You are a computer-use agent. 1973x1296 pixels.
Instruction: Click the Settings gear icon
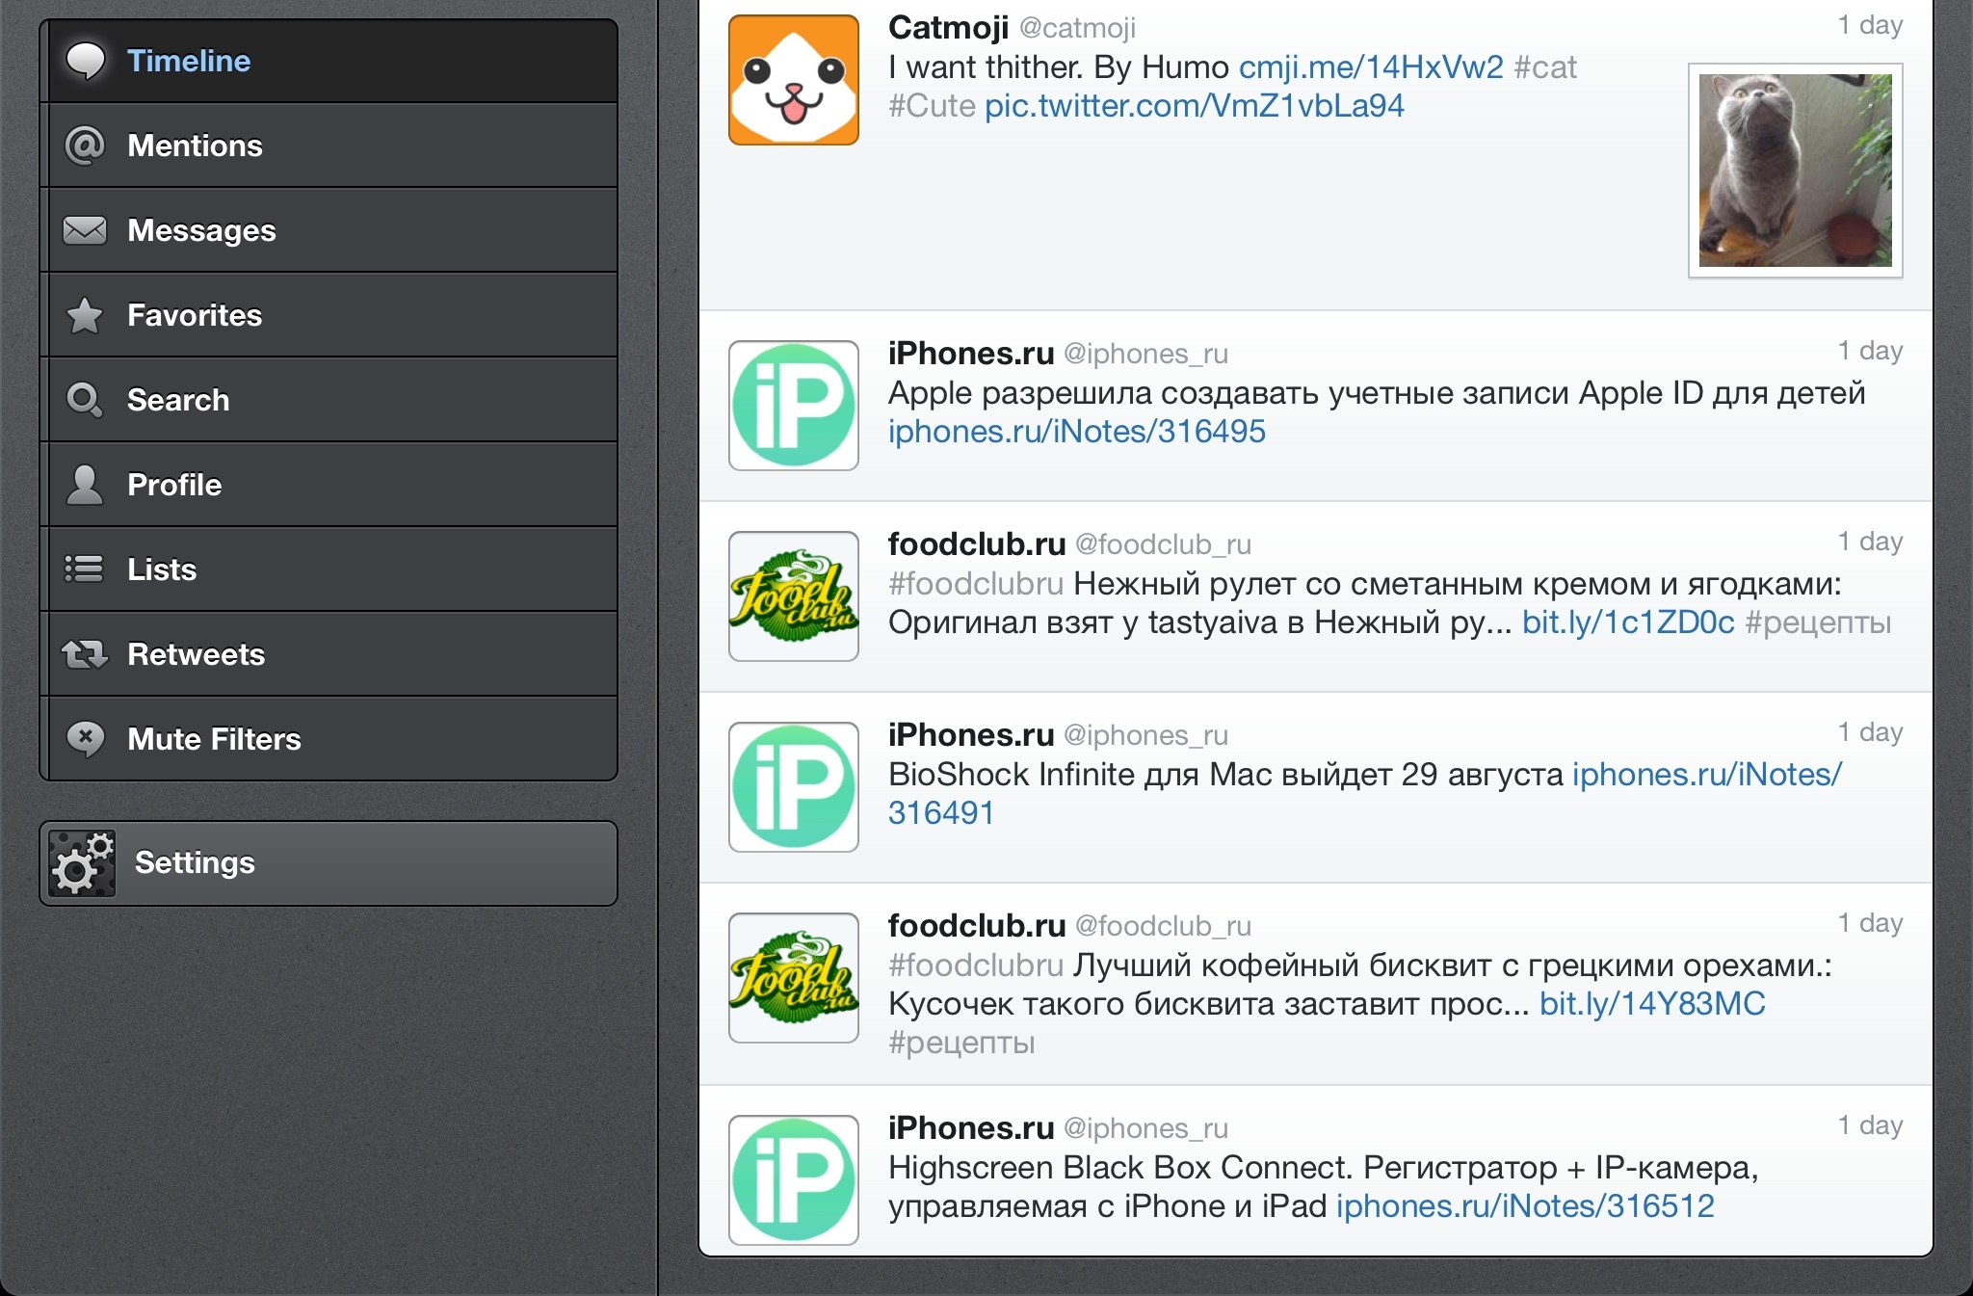(82, 863)
